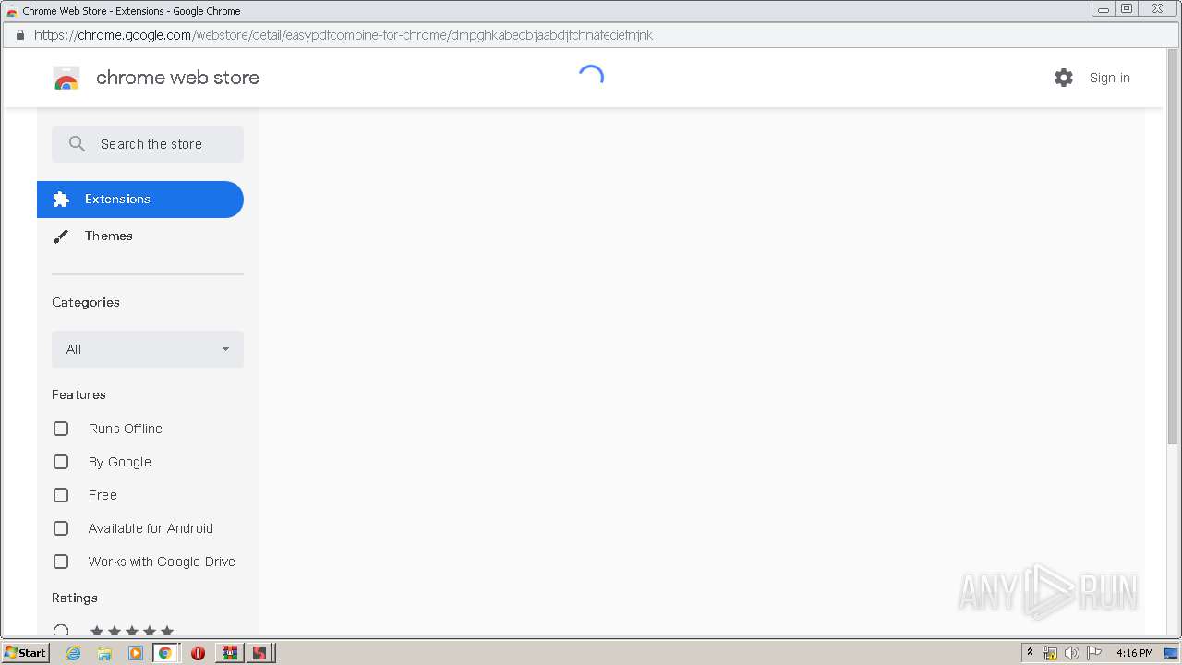Image resolution: width=1182 pixels, height=665 pixels.
Task: Click the 4:16 PM taskbar clock
Action: tap(1134, 653)
